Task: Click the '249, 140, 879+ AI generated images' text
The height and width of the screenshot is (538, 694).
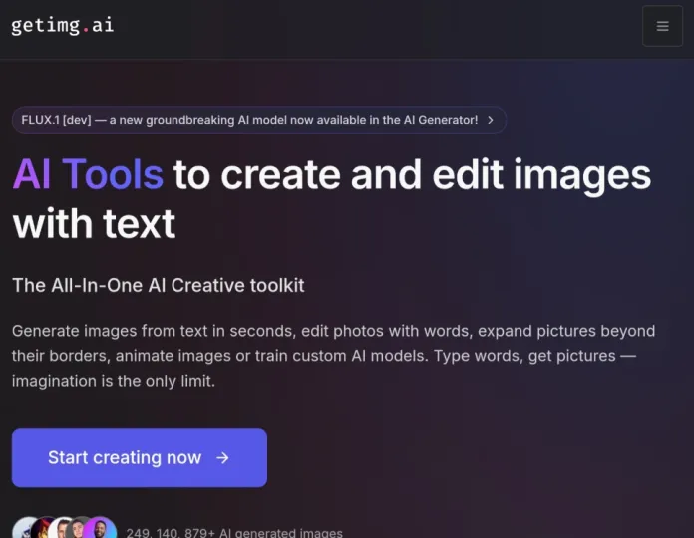Action: click(234, 532)
